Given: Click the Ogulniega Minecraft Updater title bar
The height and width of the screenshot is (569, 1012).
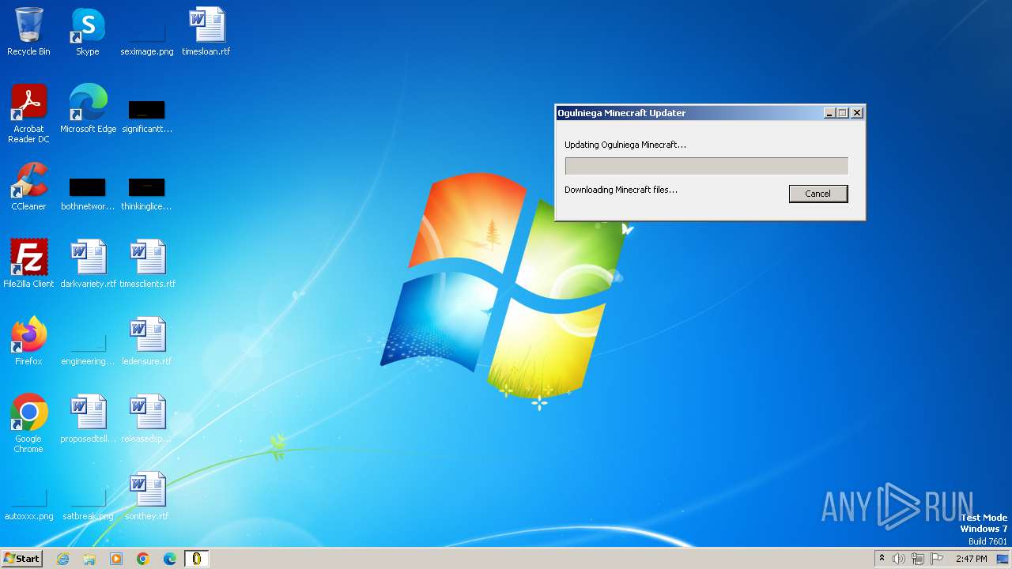Looking at the screenshot, I should (x=688, y=113).
